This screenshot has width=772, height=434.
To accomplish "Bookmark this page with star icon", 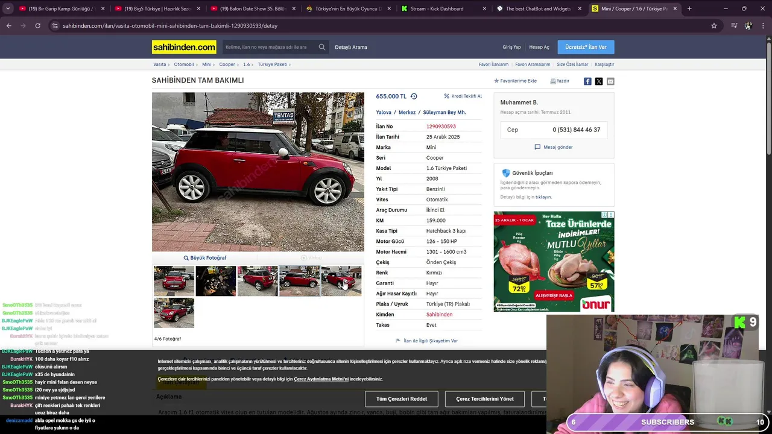I will coord(714,26).
